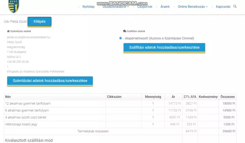The height and width of the screenshot is (143, 245).
Task: Click the BVSC logo in the header
Action: coord(13,6)
